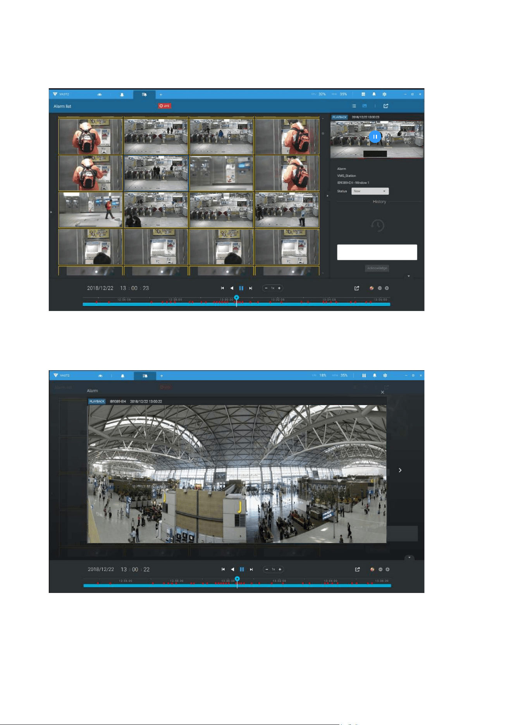513x725 pixels.
Task: Expand left side panel arrow in Alarm list window
Action: (51, 212)
